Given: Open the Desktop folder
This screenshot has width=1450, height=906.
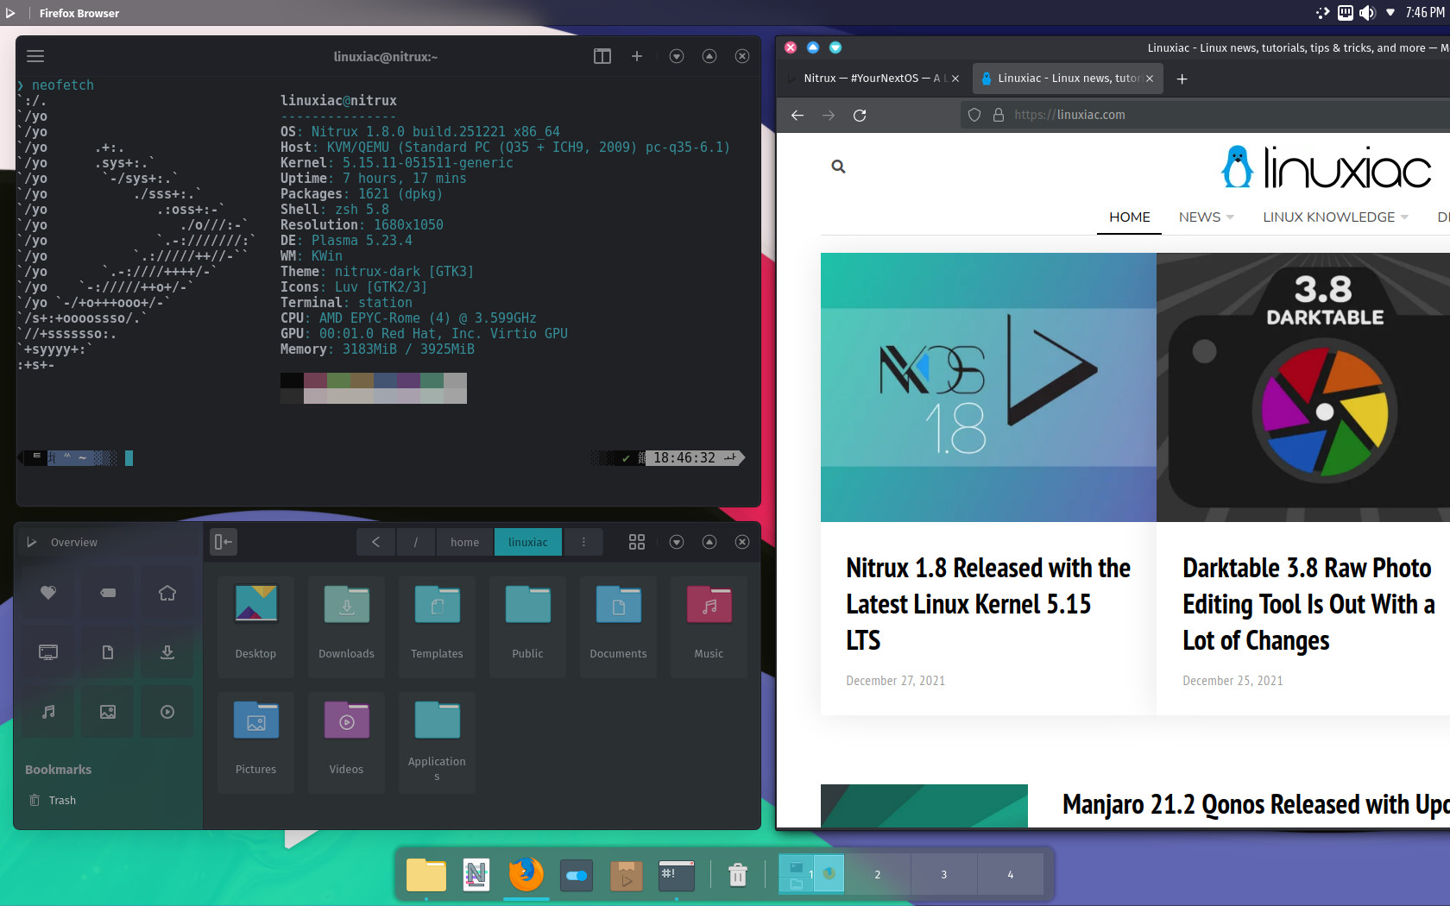Looking at the screenshot, I should [x=256, y=626].
